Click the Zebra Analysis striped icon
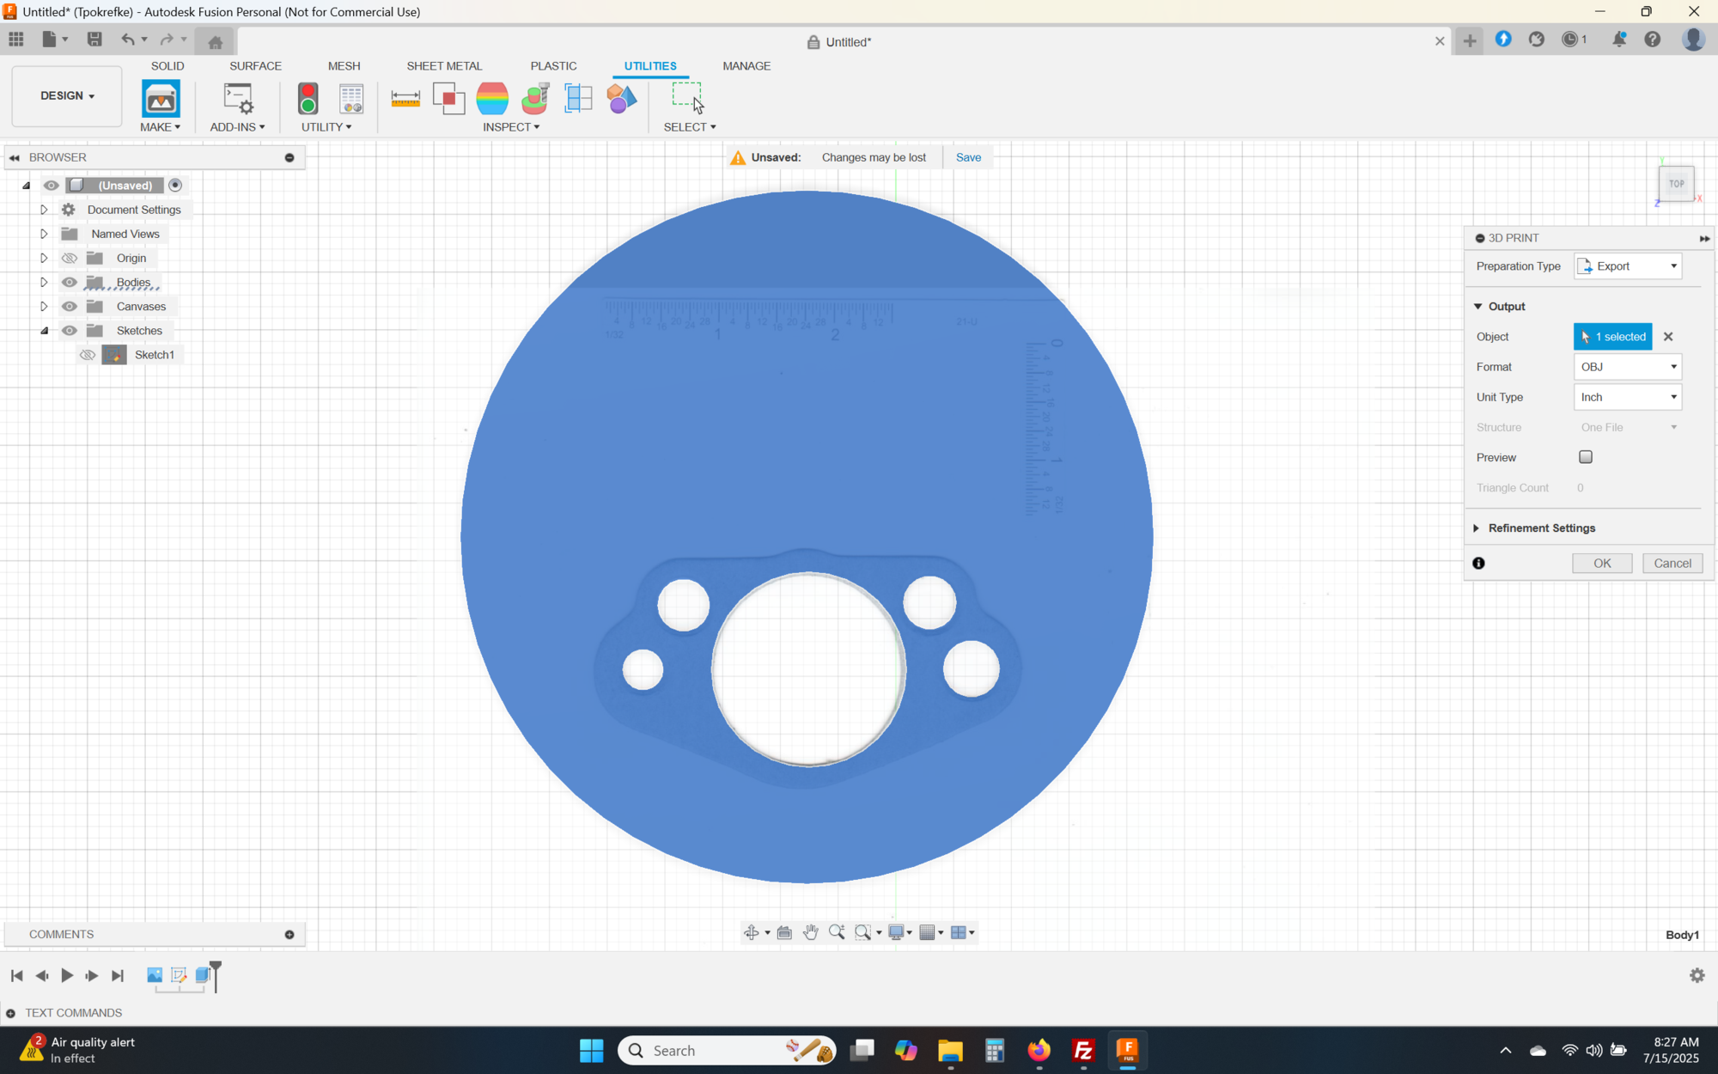This screenshot has width=1718, height=1074. [x=492, y=99]
